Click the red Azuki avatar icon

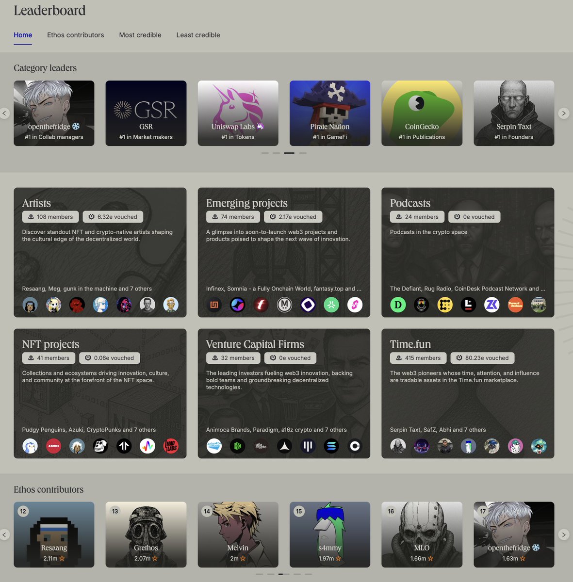[x=53, y=446]
